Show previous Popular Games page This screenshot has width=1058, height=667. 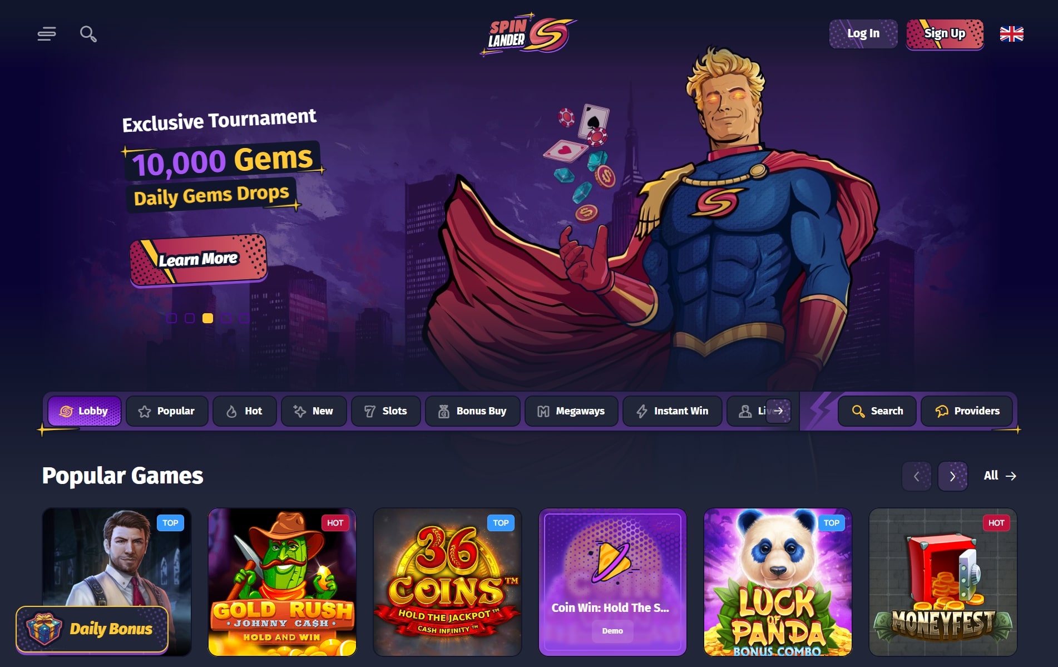click(916, 476)
